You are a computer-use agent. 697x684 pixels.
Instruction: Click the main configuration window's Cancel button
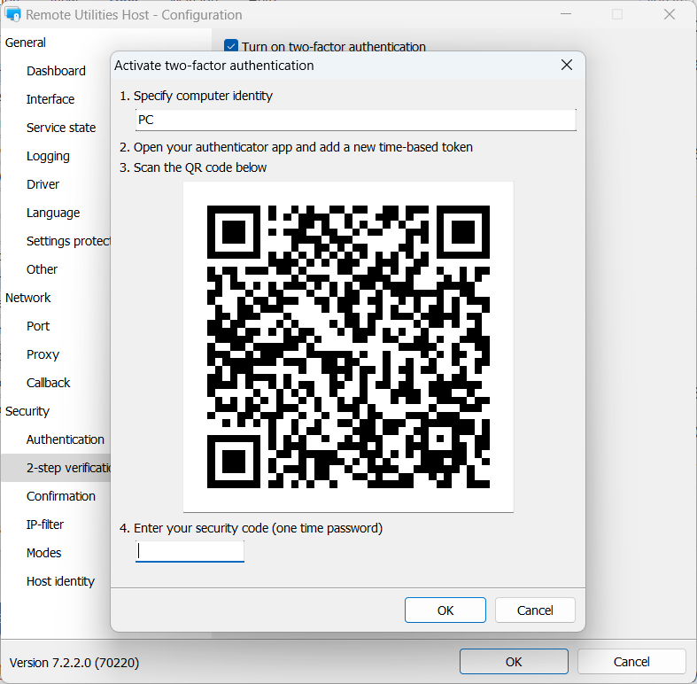(631, 662)
